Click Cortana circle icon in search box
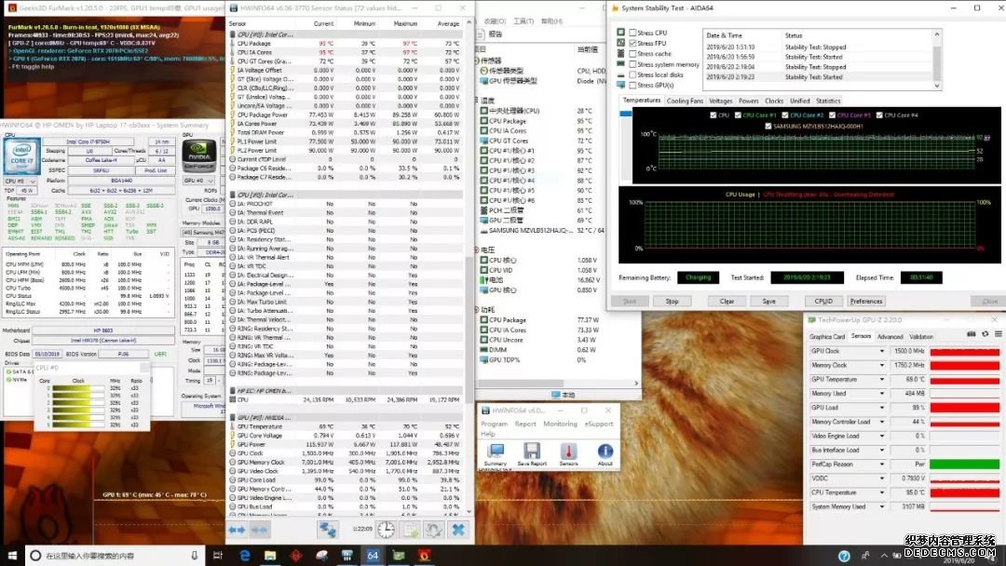Image resolution: width=1006 pixels, height=566 pixels. tap(36, 556)
